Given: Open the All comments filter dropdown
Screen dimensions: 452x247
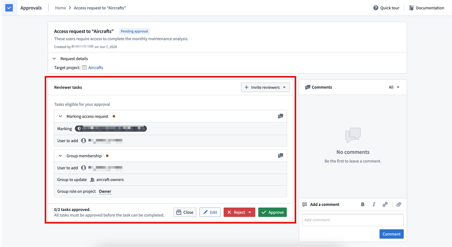Looking at the screenshot, I should [x=394, y=87].
